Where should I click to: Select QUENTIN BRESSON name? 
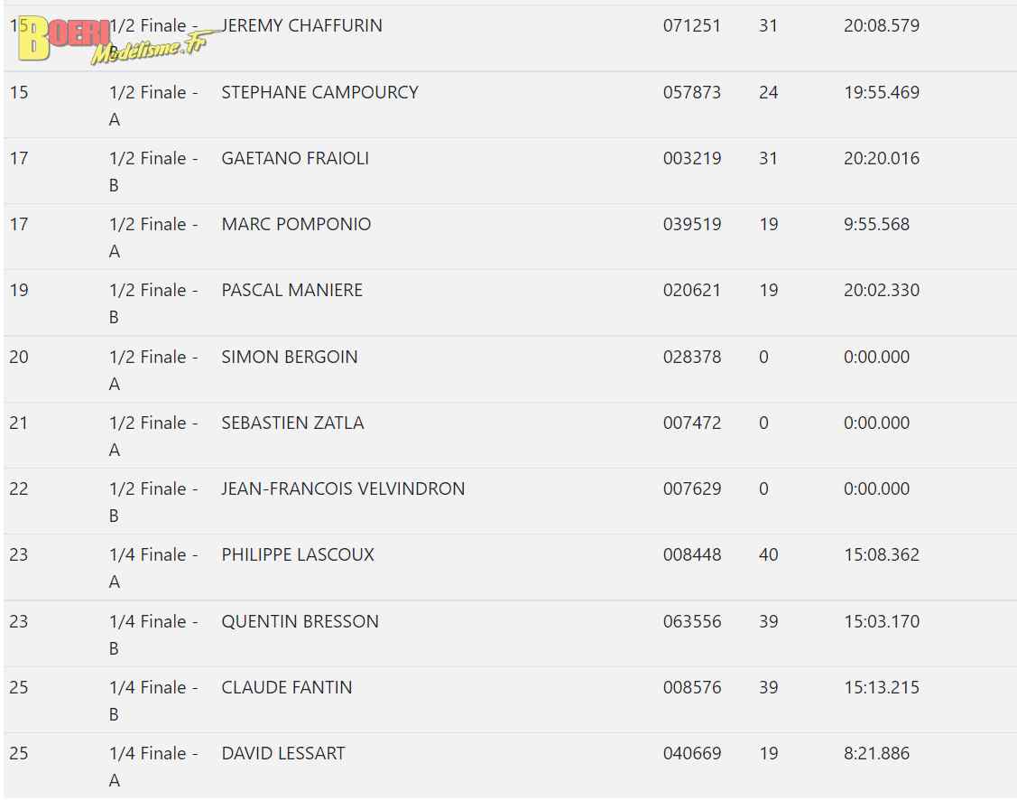click(300, 621)
